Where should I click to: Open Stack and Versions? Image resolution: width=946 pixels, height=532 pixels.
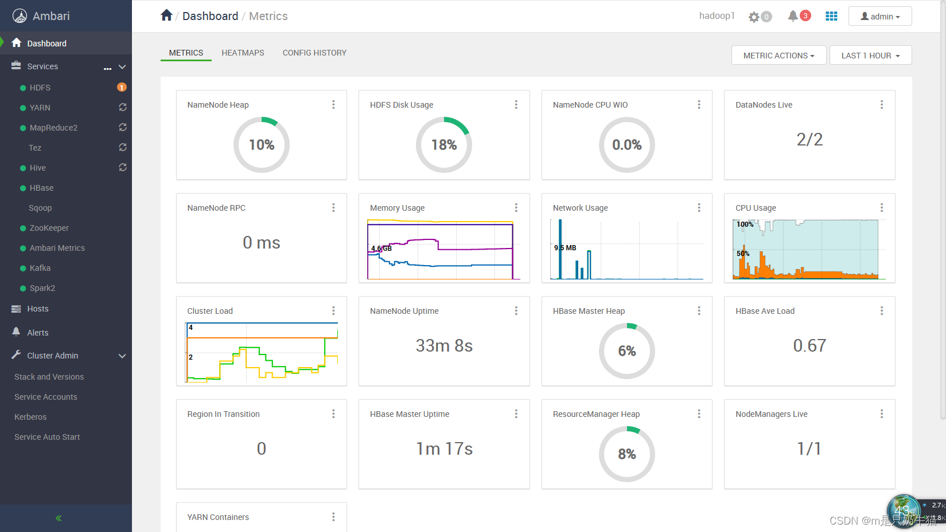[x=49, y=377]
